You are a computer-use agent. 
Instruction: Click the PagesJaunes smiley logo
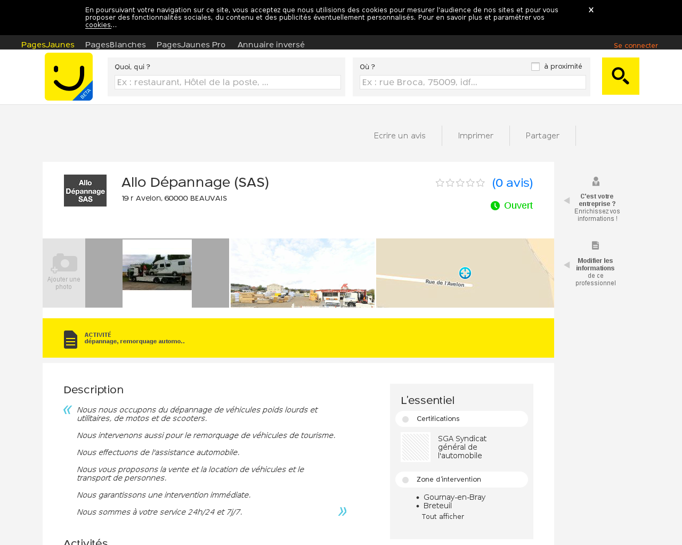tap(69, 77)
